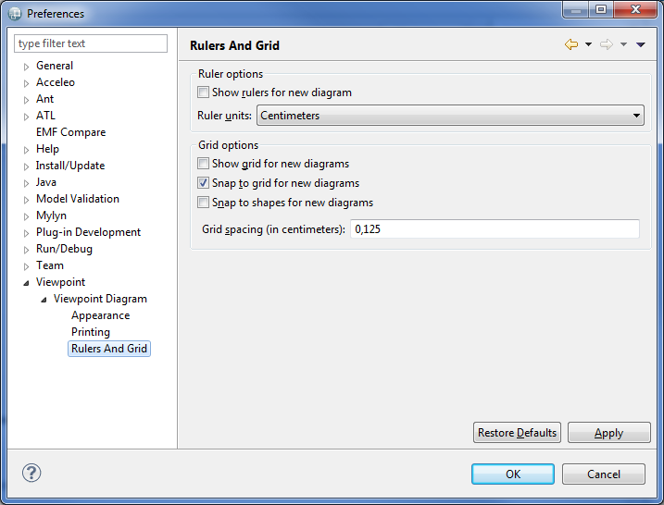Enable Show rulers for new diagram
Screen dimensions: 664x505
(204, 92)
